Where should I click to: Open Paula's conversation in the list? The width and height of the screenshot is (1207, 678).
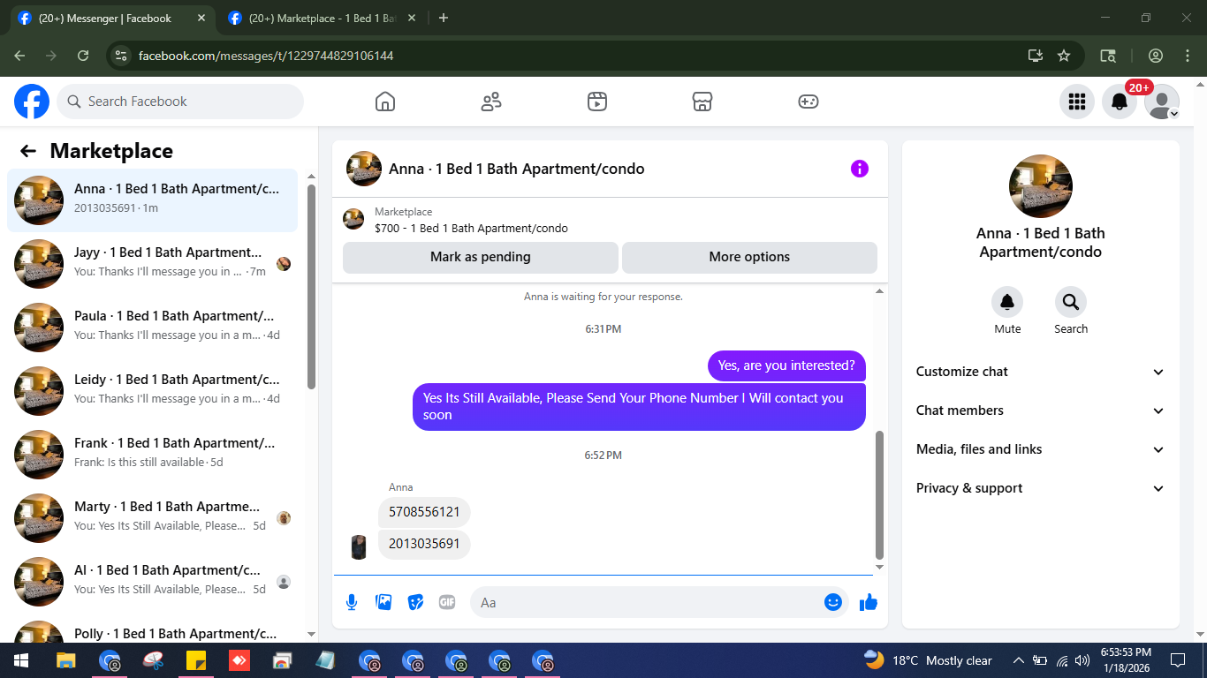point(152,328)
